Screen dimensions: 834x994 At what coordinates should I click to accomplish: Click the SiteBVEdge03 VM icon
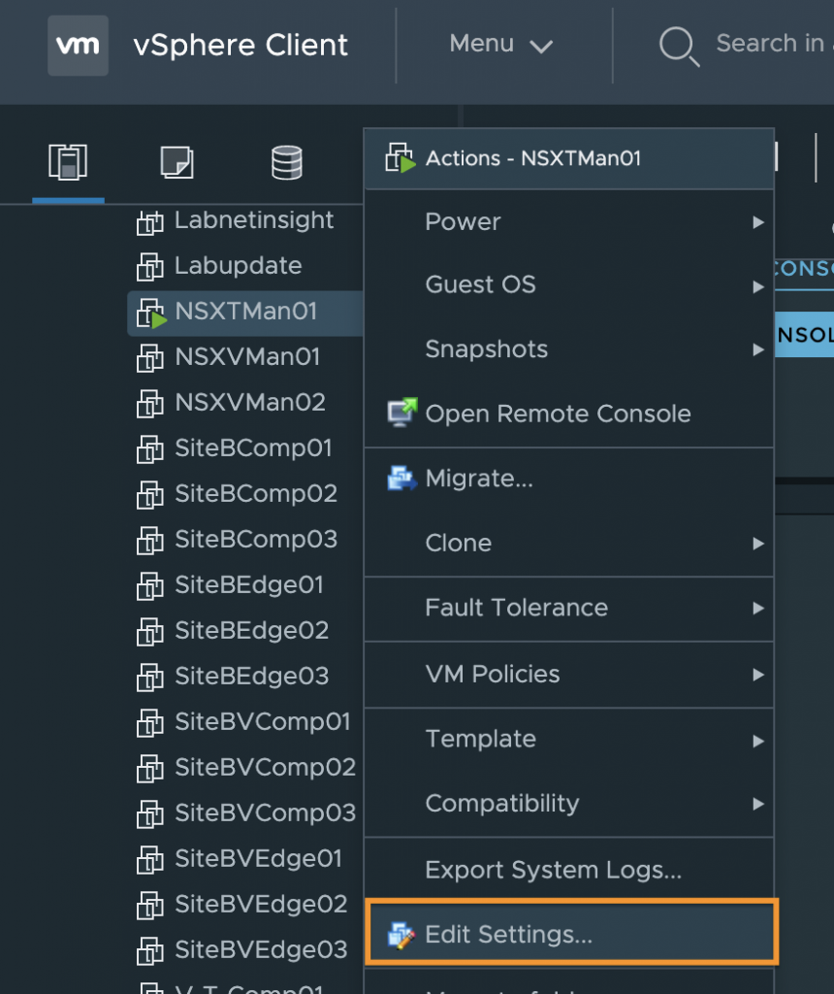click(150, 951)
